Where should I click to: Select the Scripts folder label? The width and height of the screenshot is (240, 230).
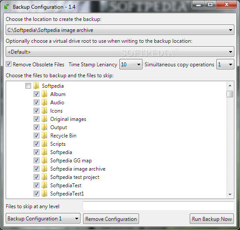[58, 144]
